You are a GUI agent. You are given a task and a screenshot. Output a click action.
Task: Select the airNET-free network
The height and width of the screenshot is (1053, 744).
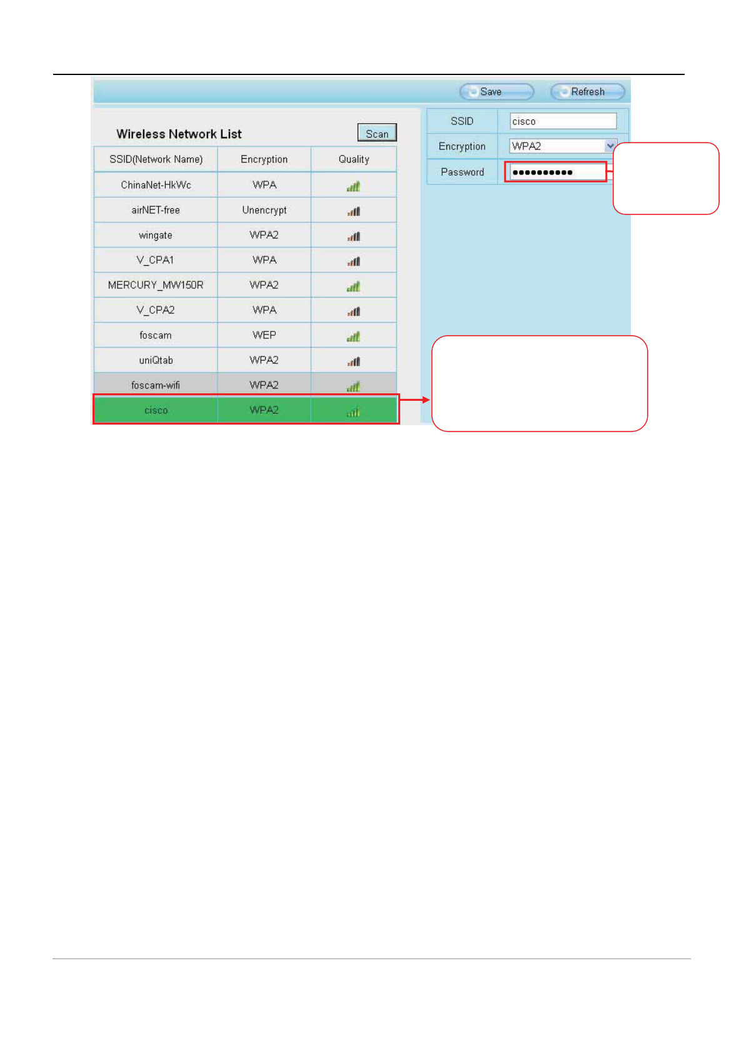click(245, 210)
